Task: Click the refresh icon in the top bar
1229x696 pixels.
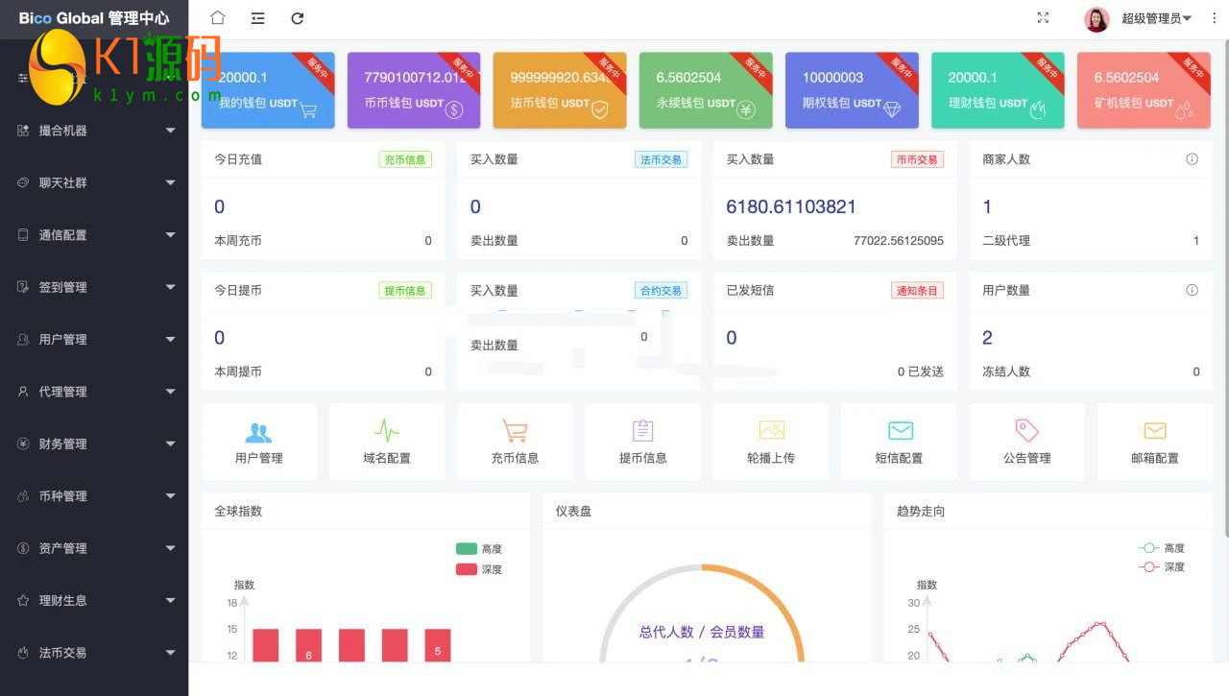Action: click(297, 18)
